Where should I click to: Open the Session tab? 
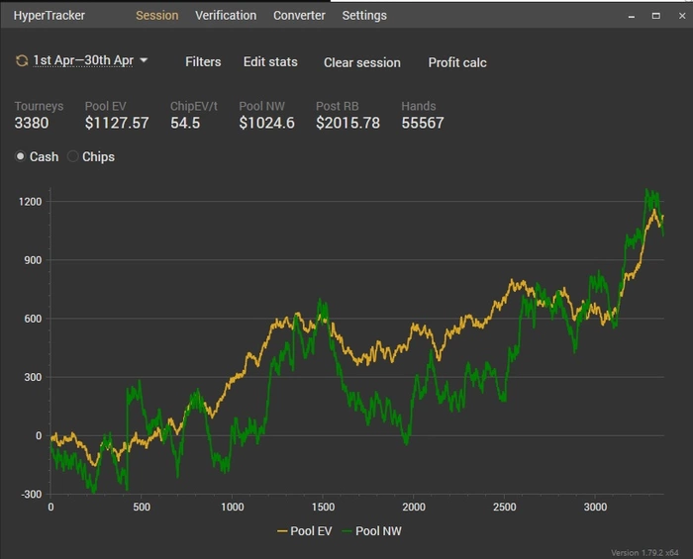tap(156, 16)
